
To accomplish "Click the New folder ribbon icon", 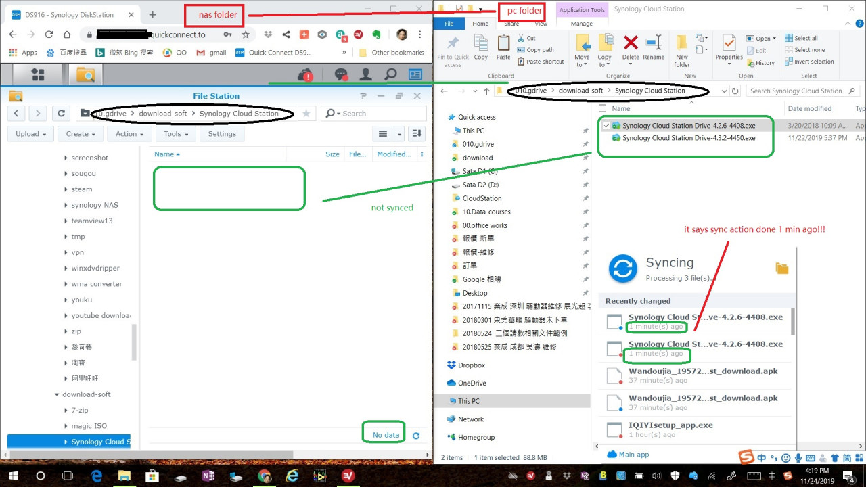I will click(x=682, y=49).
